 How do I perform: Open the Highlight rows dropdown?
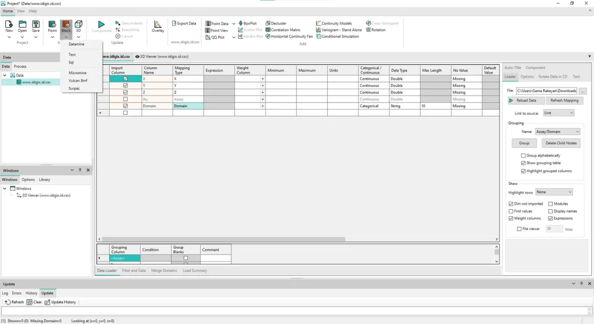pos(554,192)
